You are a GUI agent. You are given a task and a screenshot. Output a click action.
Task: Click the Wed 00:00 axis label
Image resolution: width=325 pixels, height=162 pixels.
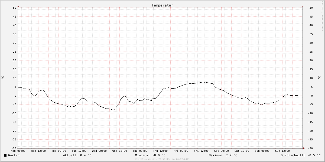pyautogui.click(x=99, y=151)
